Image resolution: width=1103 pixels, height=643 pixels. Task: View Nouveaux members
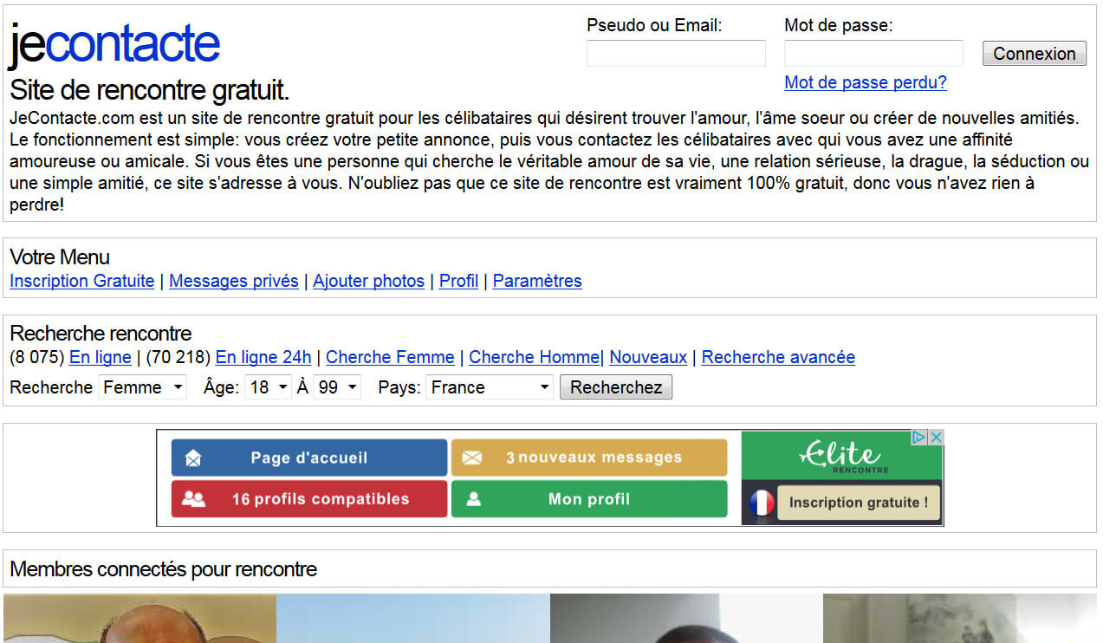[x=648, y=357]
